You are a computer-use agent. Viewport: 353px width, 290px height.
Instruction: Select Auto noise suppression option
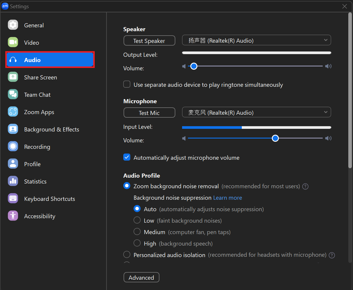click(137, 209)
